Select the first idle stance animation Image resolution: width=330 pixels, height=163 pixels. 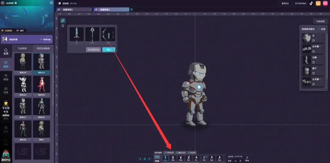point(165,158)
